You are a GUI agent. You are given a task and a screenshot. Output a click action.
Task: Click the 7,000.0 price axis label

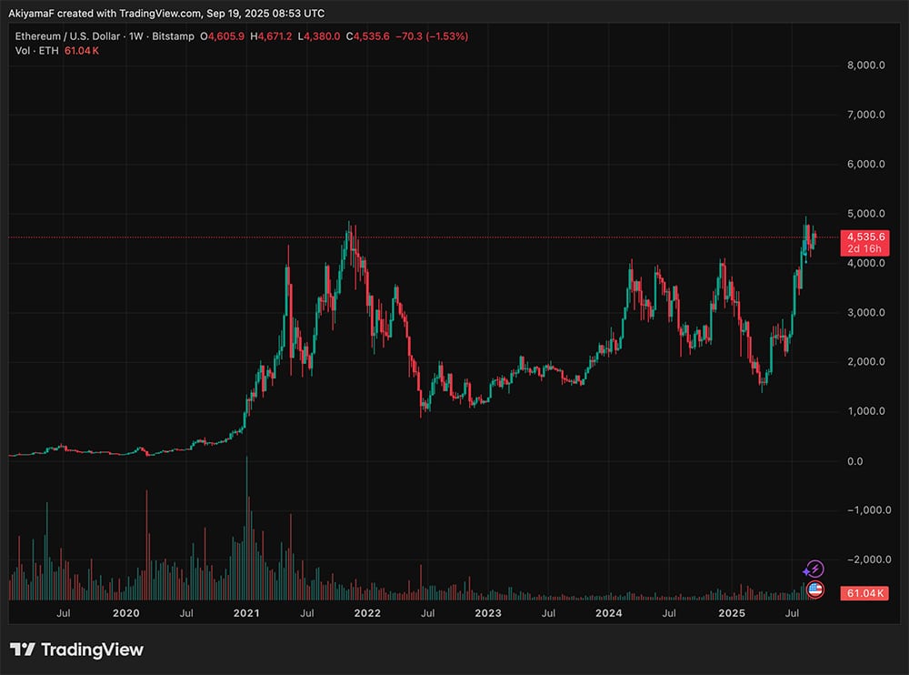865,115
